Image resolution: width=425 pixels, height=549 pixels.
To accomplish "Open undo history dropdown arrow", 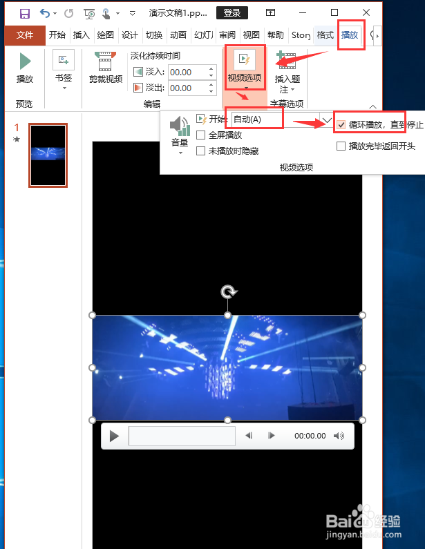I will click(x=55, y=14).
